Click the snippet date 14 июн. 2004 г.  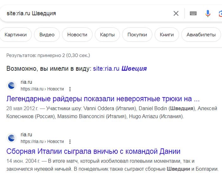[23, 161]
